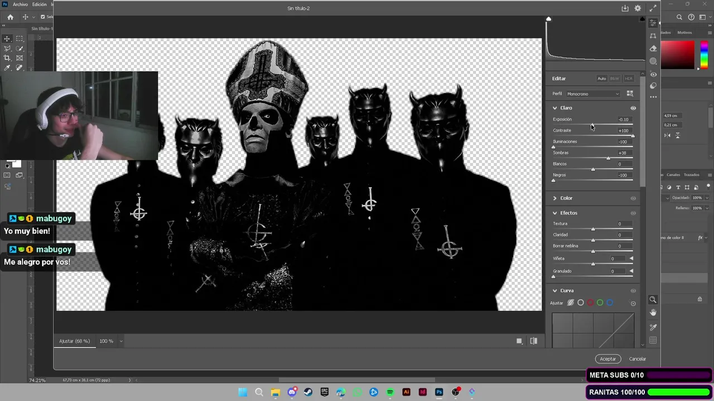Browse profiles with the grid search icon
The width and height of the screenshot is (714, 401).
630,94
